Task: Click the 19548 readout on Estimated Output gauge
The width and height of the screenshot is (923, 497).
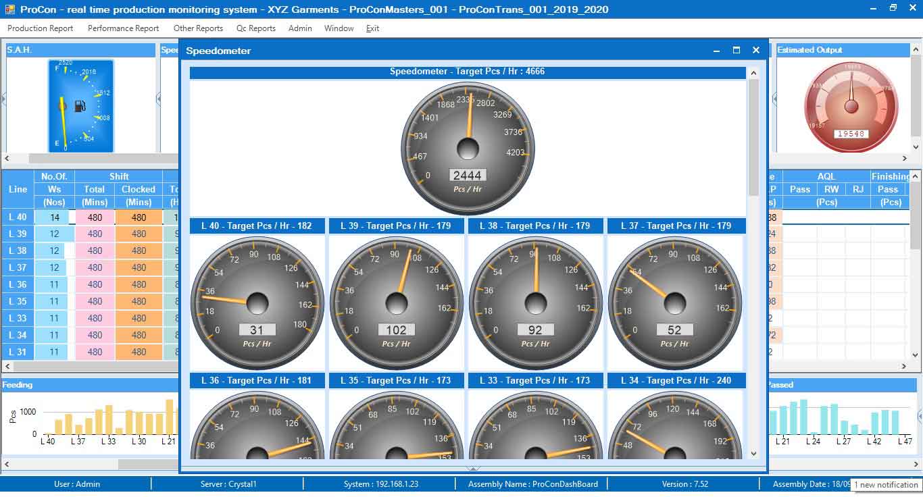Action: (851, 134)
